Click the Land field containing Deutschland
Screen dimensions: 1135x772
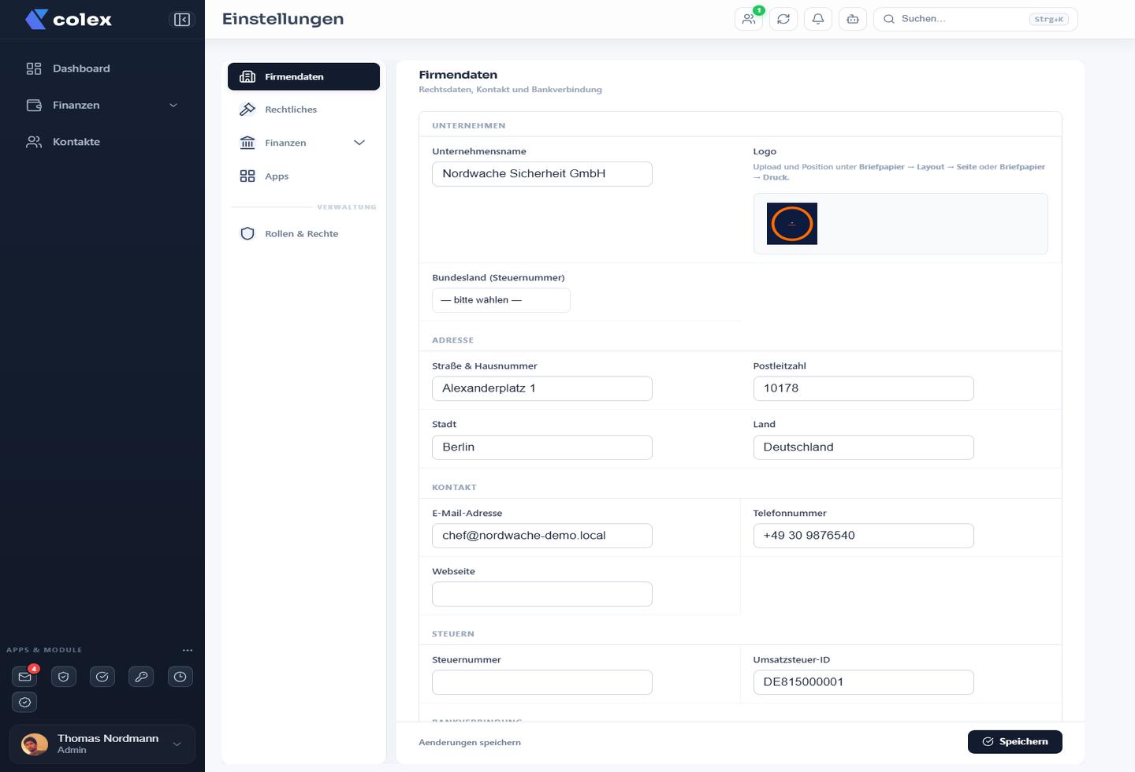coord(863,447)
